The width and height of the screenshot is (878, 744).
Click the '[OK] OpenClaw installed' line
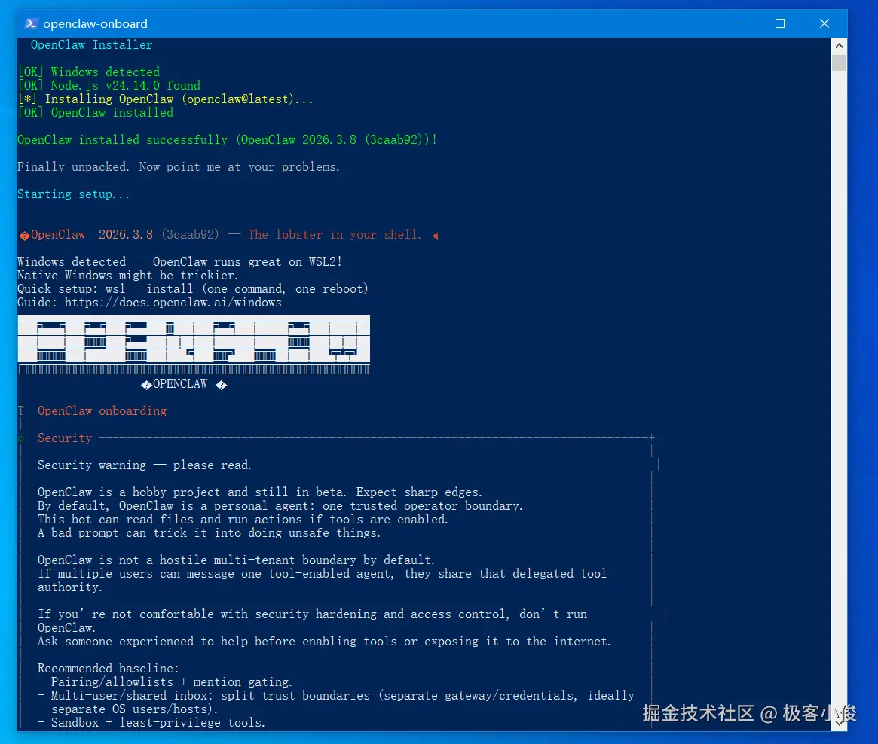[95, 112]
